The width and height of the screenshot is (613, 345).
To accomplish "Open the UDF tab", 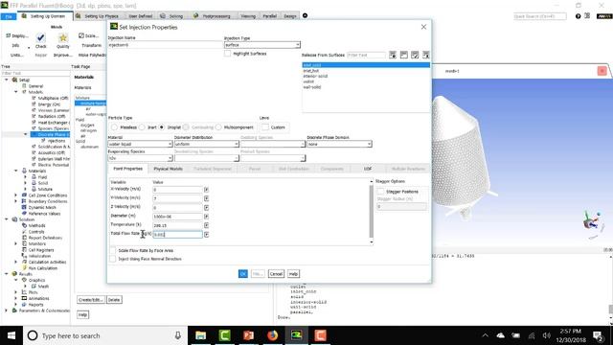I will pos(368,169).
